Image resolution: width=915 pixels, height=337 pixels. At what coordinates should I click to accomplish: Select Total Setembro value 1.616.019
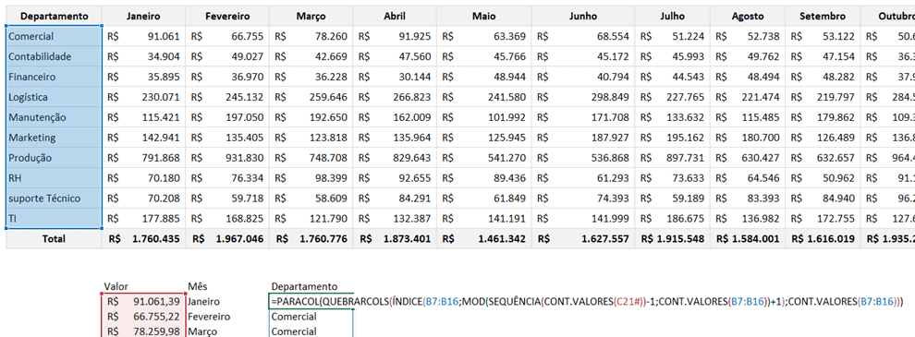pos(823,239)
